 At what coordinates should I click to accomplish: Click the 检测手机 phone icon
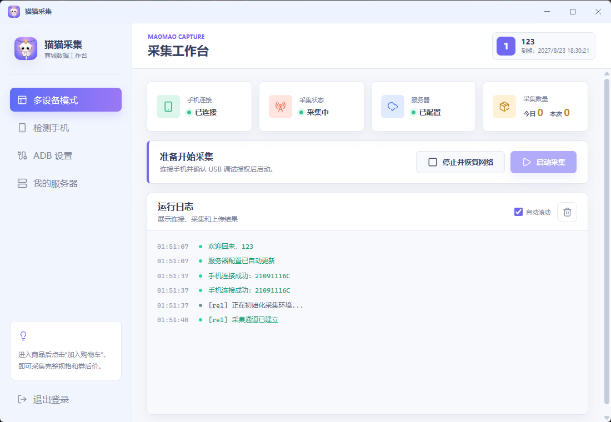coord(22,128)
